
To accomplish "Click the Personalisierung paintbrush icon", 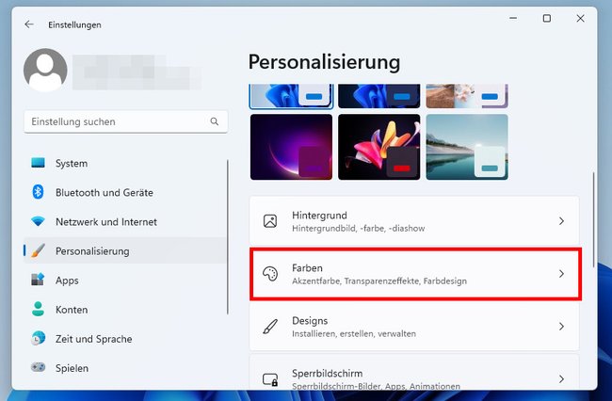I will (x=38, y=250).
